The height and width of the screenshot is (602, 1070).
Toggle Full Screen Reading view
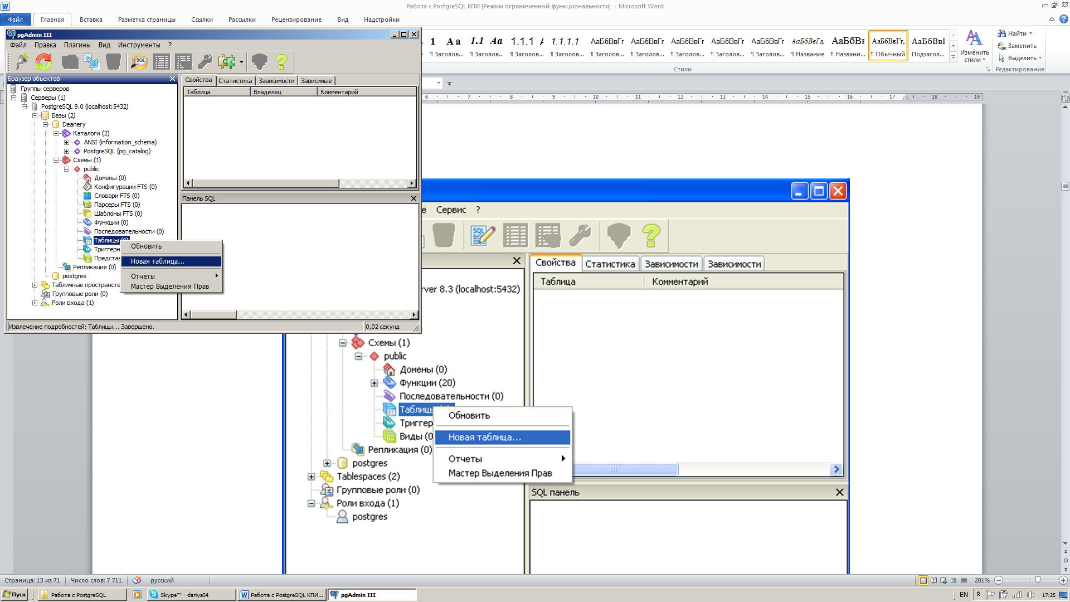pyautogui.click(x=933, y=580)
